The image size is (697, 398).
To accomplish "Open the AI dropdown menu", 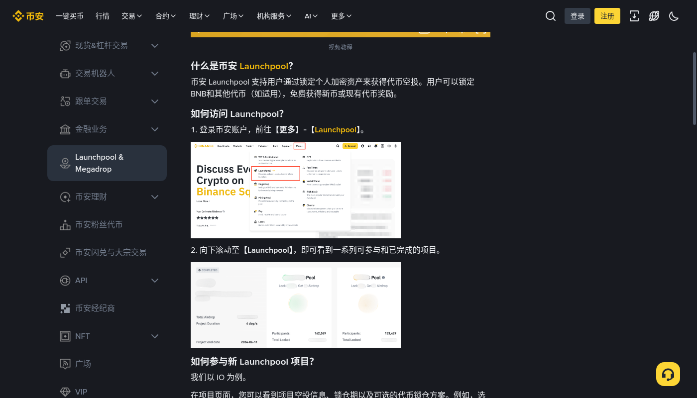I will (x=311, y=16).
